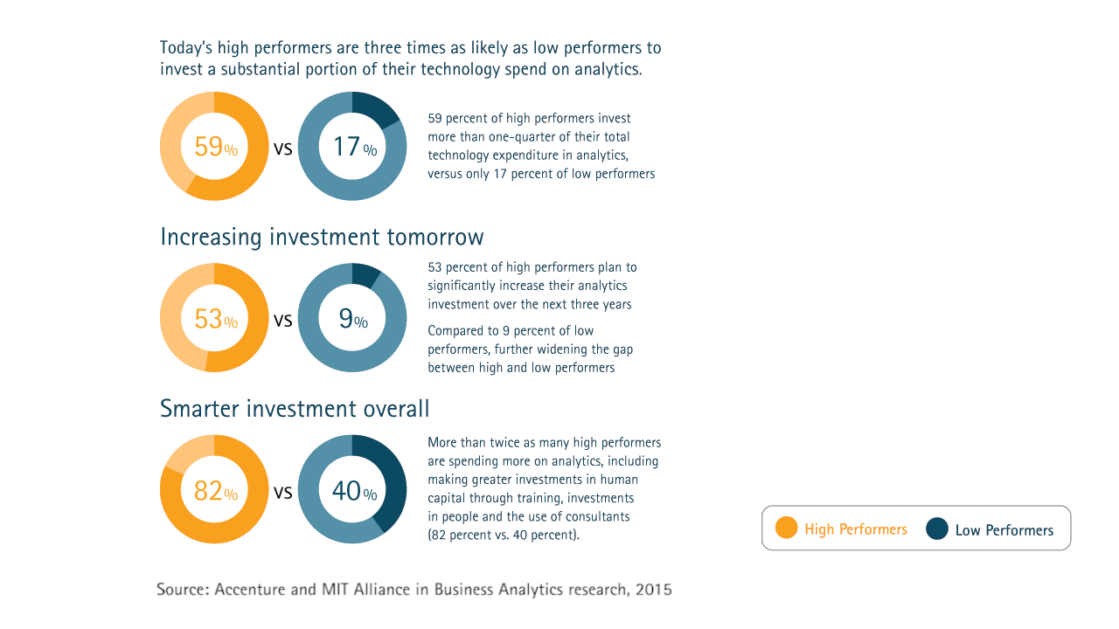
Task: Click the dark blue Low Performers legend circle
Action: point(937,529)
